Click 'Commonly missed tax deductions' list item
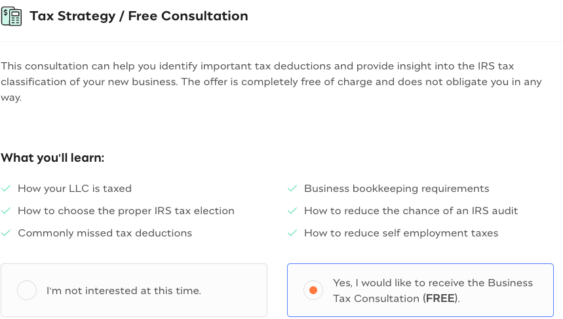 pos(105,233)
